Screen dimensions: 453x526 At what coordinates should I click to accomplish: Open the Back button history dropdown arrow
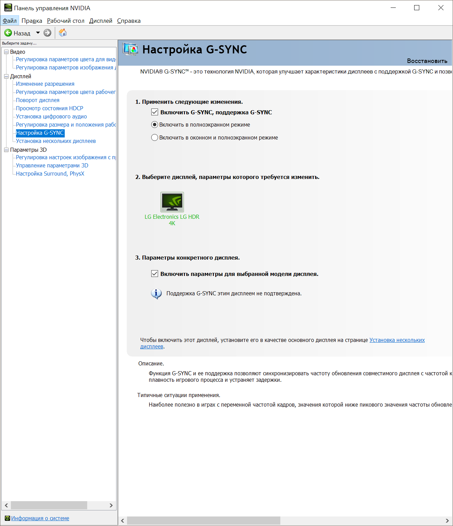coord(38,33)
